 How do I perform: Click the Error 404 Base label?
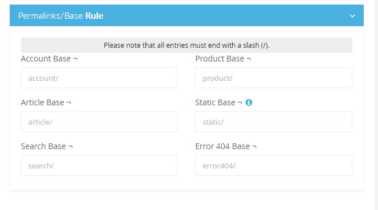tap(222, 146)
